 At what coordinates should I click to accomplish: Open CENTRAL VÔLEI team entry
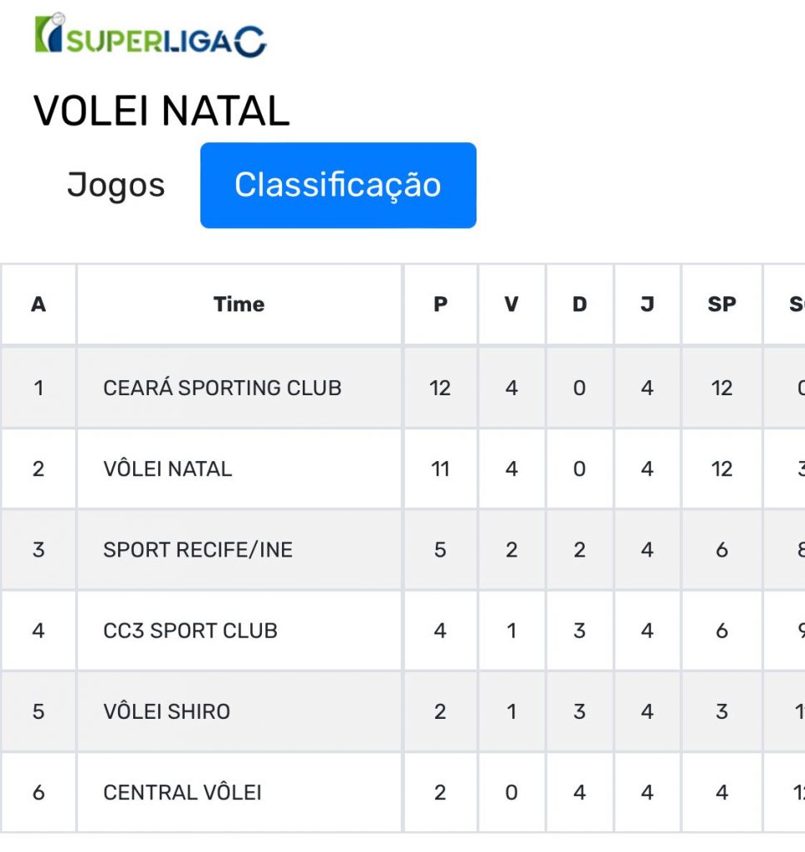pyautogui.click(x=182, y=793)
